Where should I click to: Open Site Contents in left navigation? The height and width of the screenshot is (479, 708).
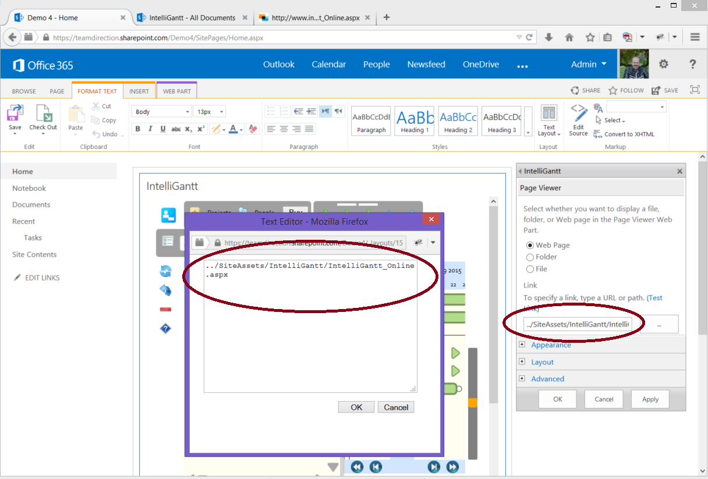[34, 254]
